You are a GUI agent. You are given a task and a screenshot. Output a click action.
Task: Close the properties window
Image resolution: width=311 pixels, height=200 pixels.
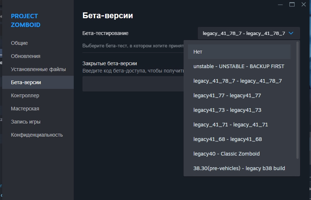[x=304, y=5]
